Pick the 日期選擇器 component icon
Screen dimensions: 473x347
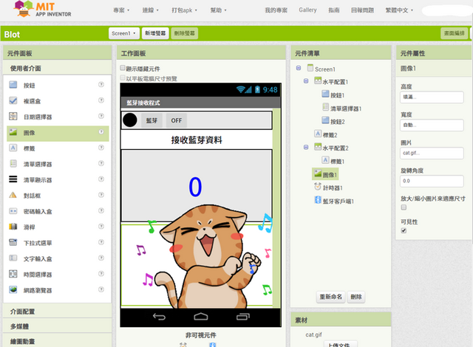click(13, 116)
